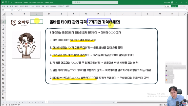Click the 오빠두 Excel logo image

(20, 23)
